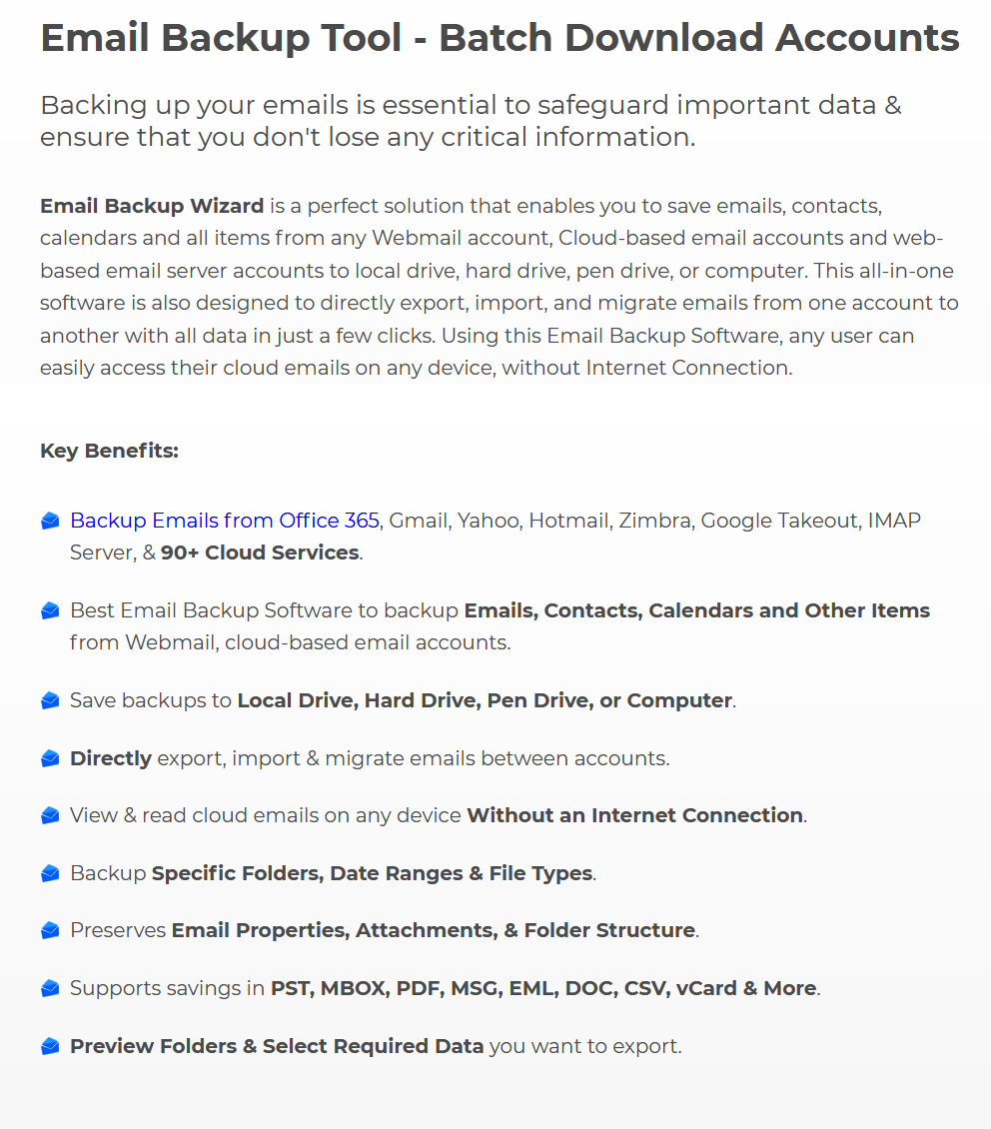Click envelope icon beside View & read cloud emails

pos(50,816)
